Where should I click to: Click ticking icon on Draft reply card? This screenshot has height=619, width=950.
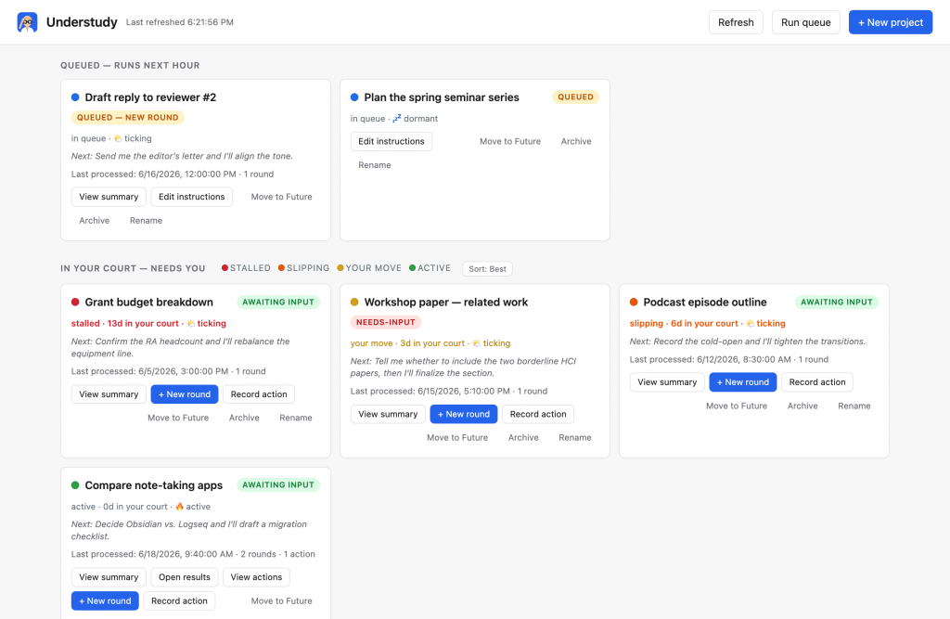pyautogui.click(x=118, y=138)
